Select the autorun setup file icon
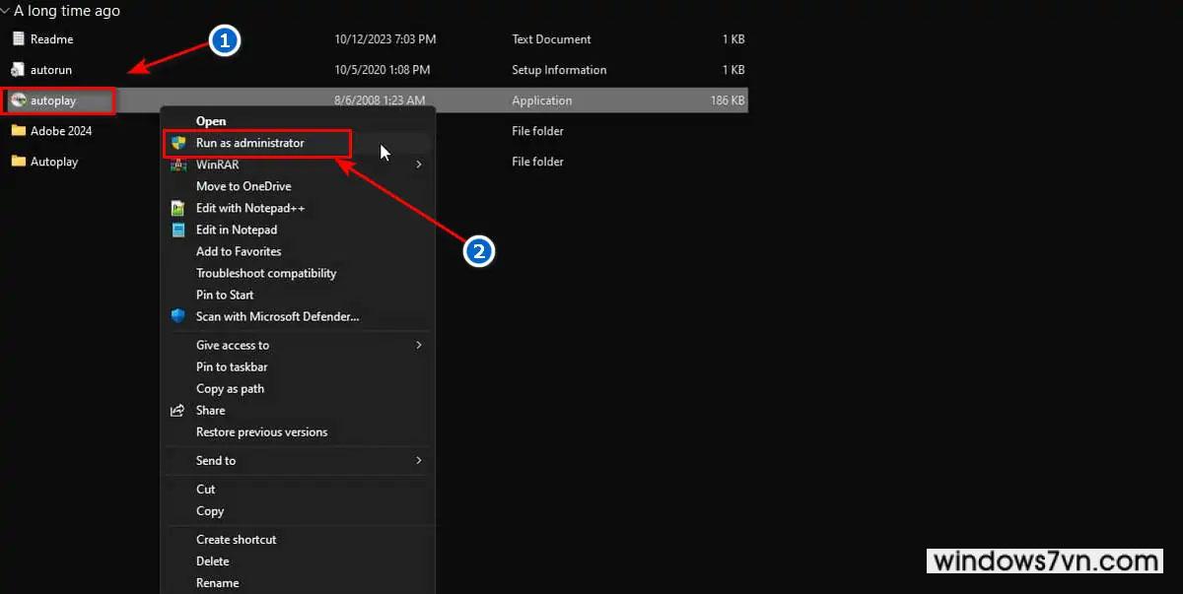Screen dimensions: 1183x594 click(x=18, y=70)
